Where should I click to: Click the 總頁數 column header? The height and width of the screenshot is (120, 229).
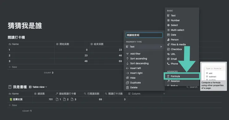(39, 94)
